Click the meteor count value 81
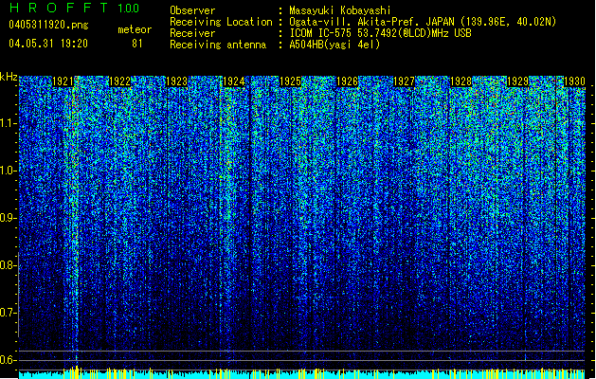The height and width of the screenshot is (379, 596). pos(137,44)
